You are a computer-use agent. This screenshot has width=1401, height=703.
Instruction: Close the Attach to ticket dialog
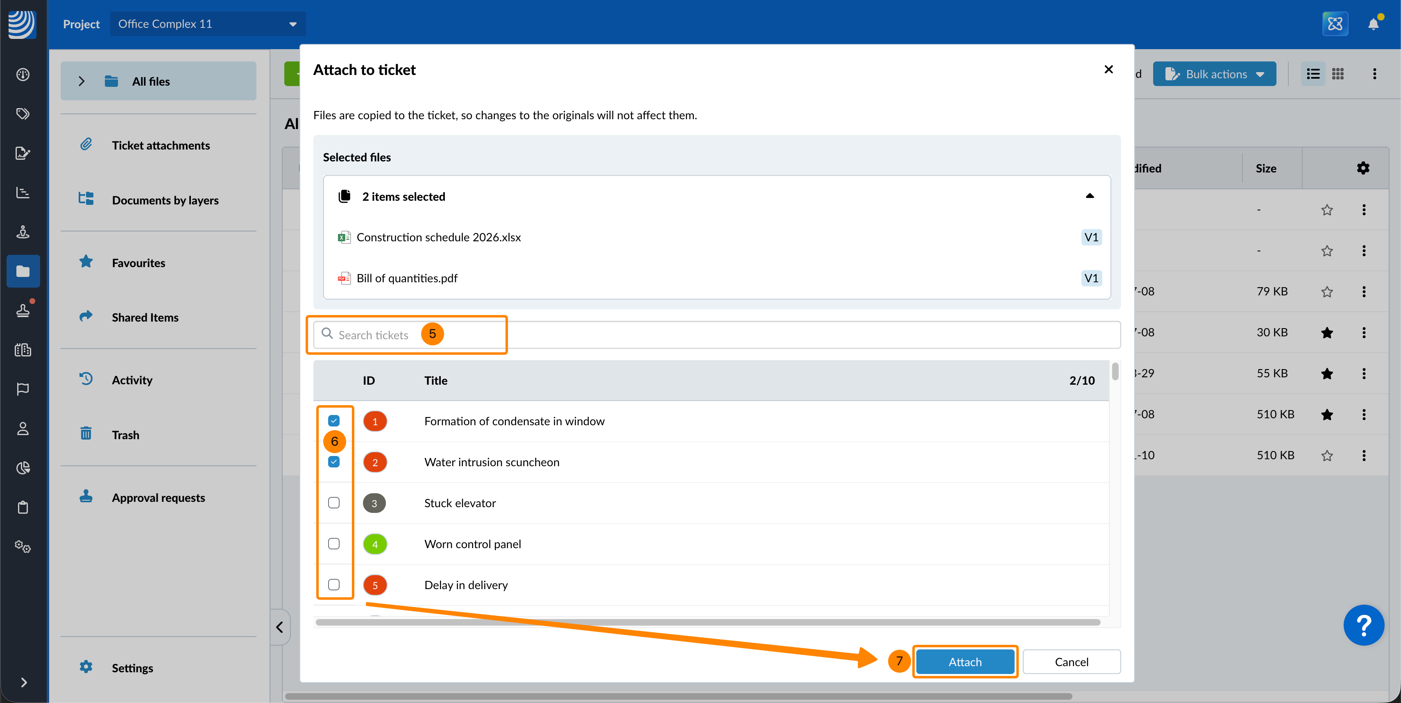point(1109,70)
